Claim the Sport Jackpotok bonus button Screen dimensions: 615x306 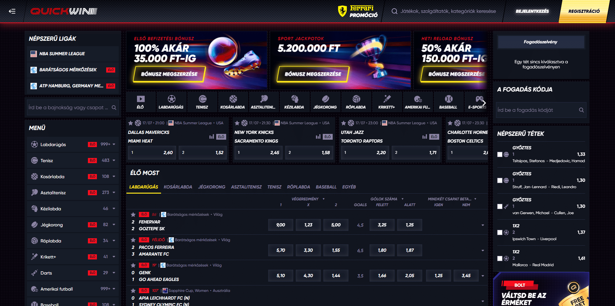click(x=313, y=74)
